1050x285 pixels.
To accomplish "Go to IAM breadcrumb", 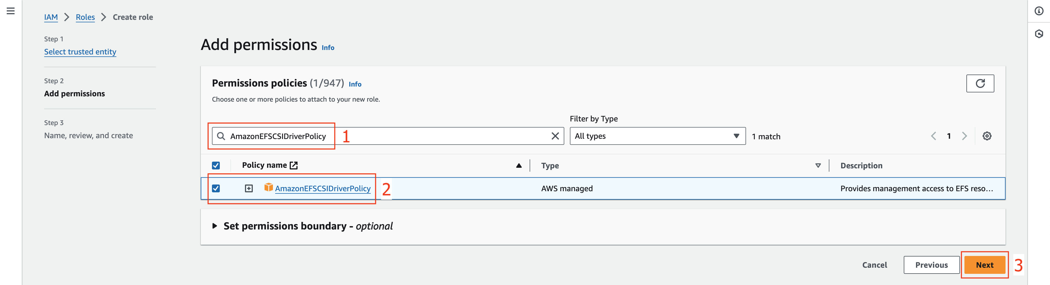I will [x=51, y=17].
